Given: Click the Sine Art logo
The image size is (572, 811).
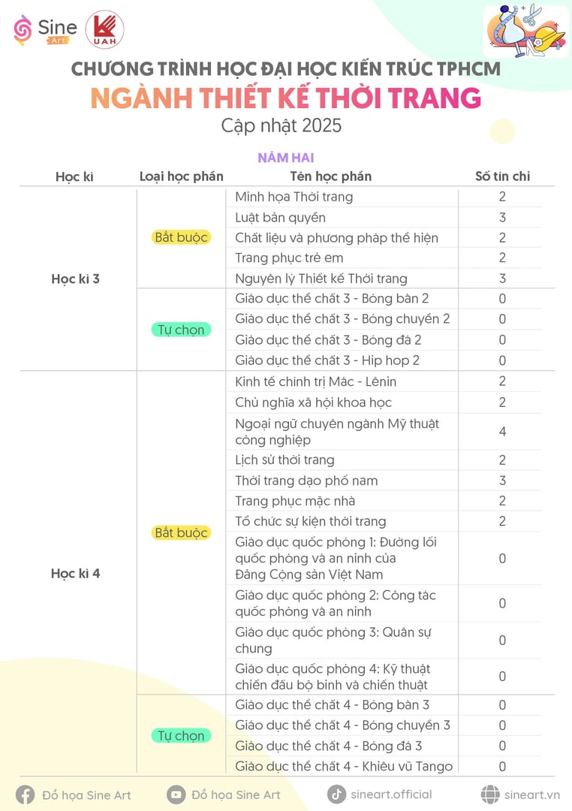Looking at the screenshot, I should pos(44,30).
